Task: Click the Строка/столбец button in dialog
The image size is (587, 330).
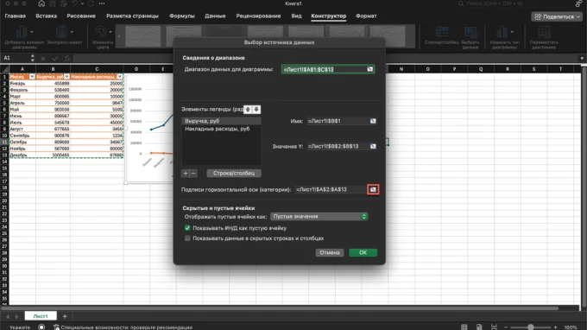Action: click(234, 173)
